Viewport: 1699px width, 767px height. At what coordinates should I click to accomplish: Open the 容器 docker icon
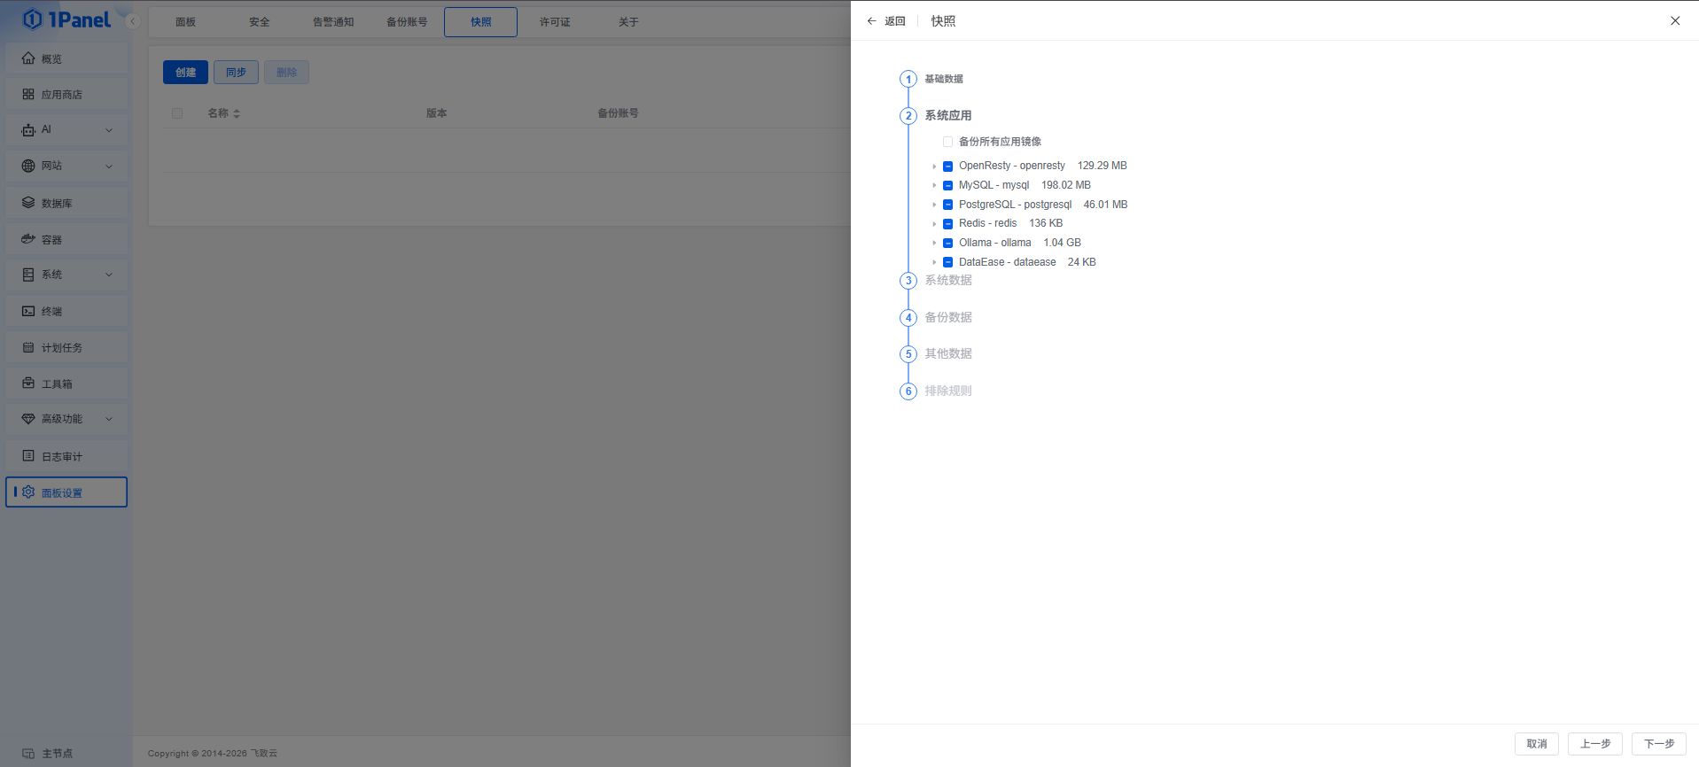click(x=28, y=239)
